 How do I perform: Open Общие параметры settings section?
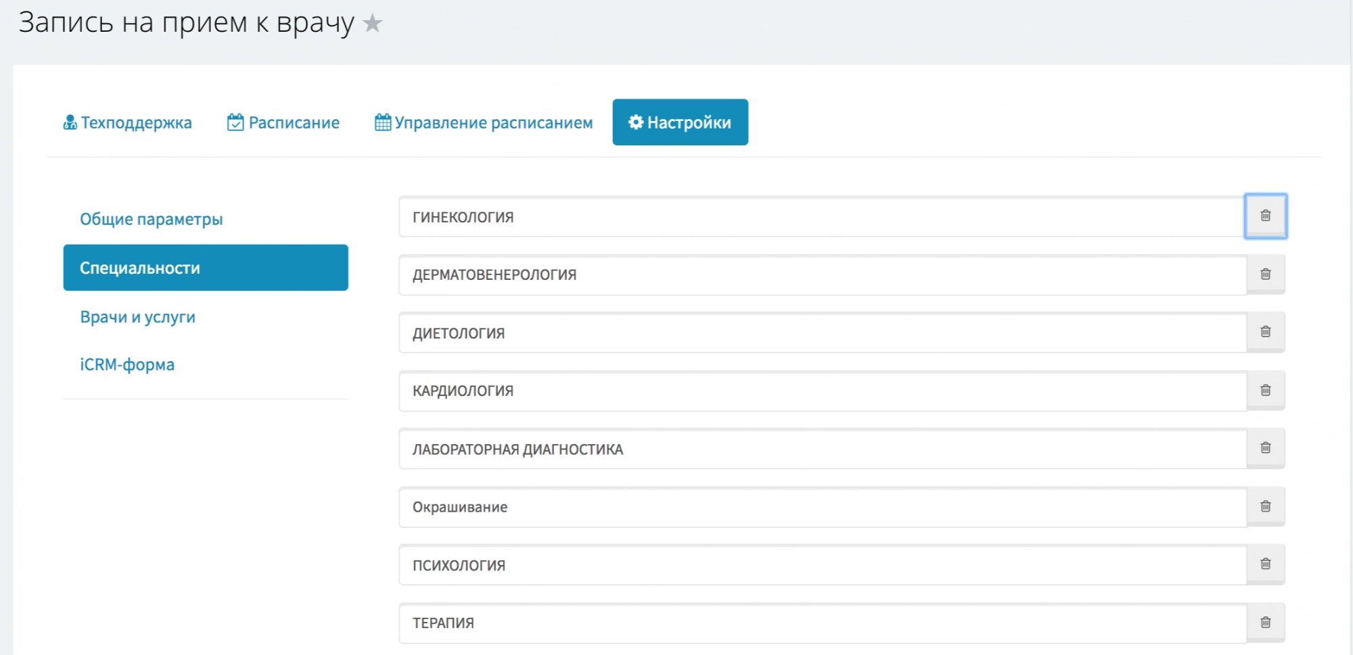[151, 219]
